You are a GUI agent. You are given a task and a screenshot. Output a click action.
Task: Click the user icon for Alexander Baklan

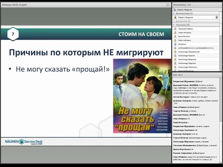tap(175, 29)
